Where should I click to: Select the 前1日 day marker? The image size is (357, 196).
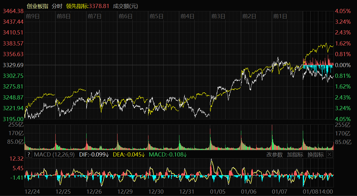280,16
